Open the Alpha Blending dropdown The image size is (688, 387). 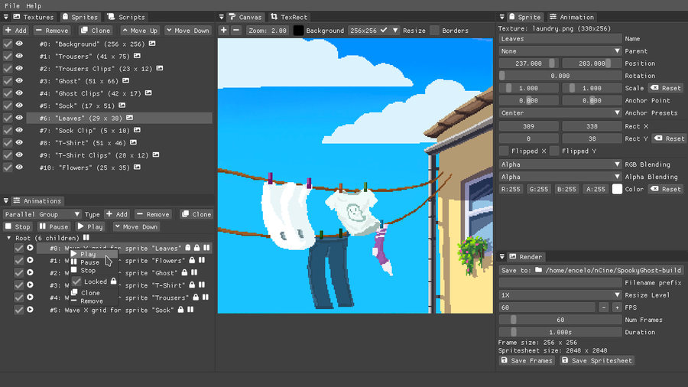click(x=560, y=177)
